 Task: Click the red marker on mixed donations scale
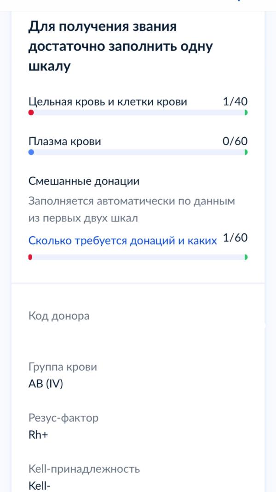(30, 257)
